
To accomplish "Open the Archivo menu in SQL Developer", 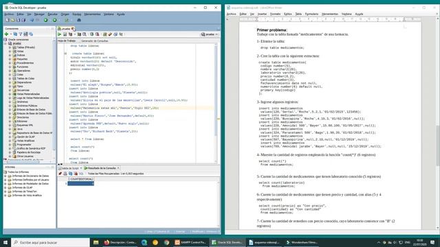I will 9,14.
